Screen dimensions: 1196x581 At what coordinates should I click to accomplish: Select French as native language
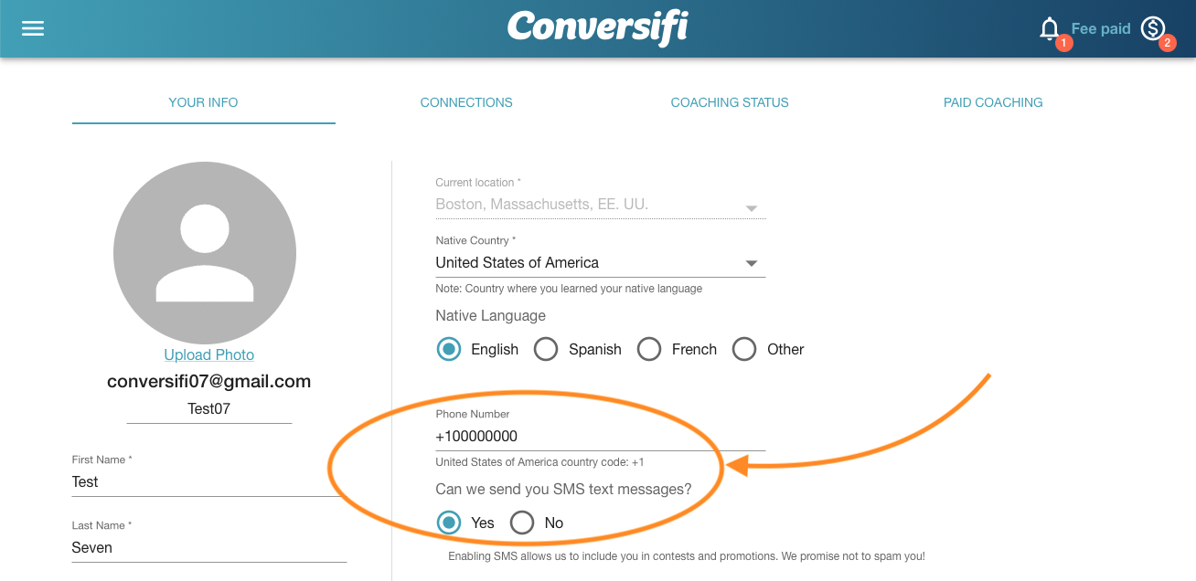point(649,349)
